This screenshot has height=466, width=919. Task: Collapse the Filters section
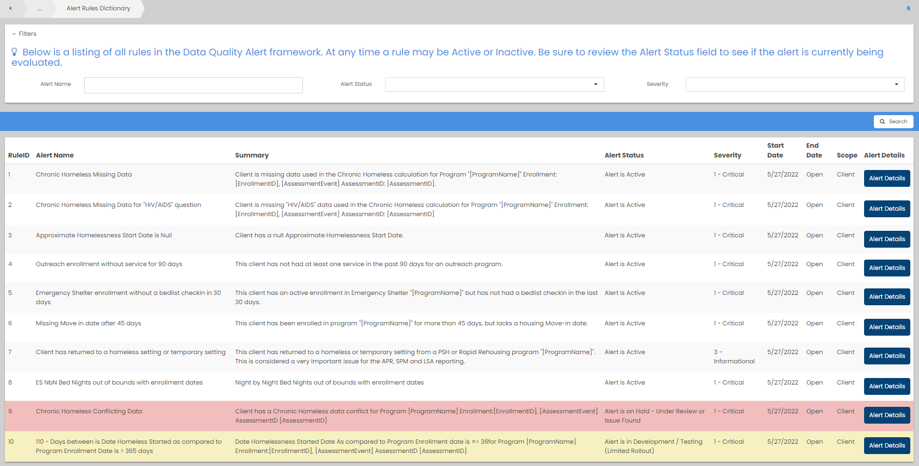coord(24,34)
